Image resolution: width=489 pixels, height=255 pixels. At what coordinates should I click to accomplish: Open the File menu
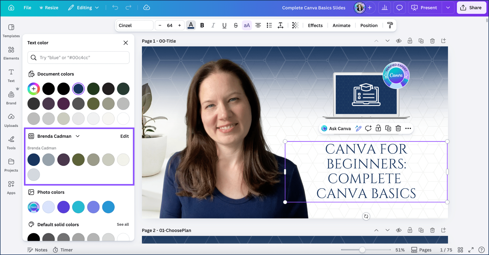(27, 8)
